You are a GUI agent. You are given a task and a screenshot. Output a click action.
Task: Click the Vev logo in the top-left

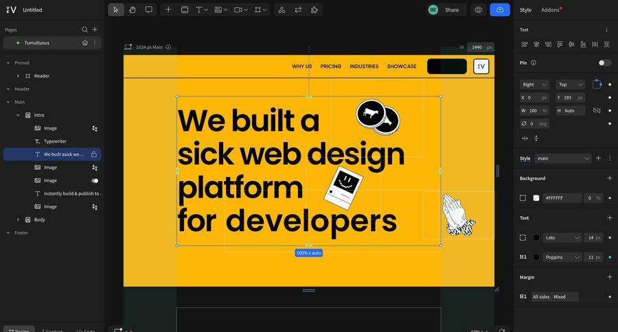pos(11,10)
